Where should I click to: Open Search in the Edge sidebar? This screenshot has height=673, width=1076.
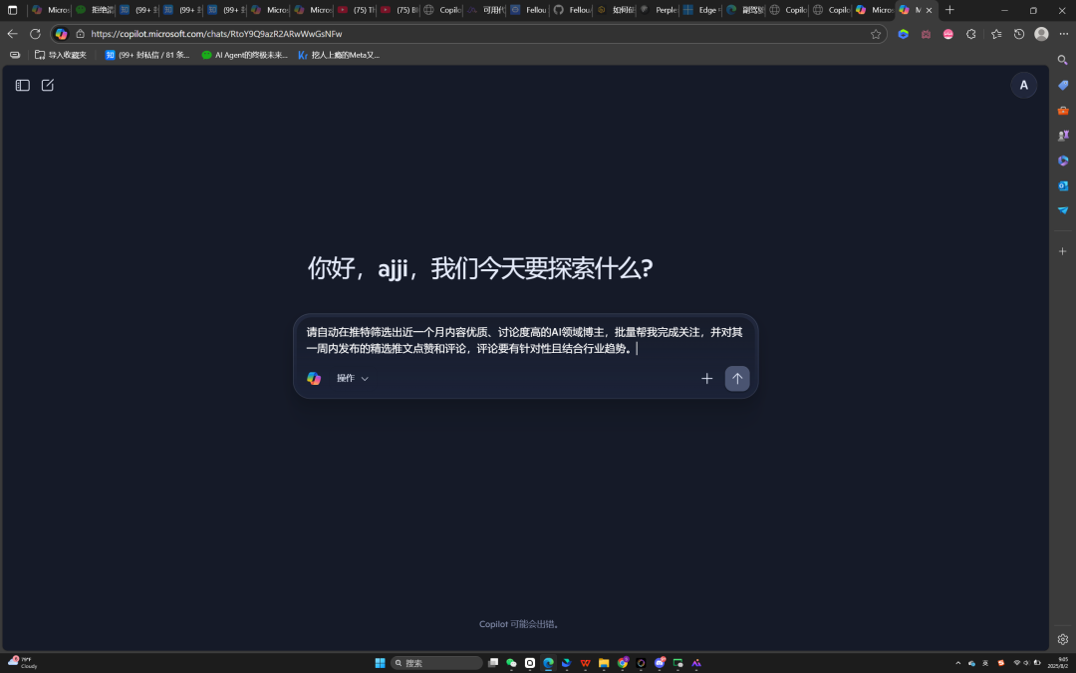point(1062,59)
